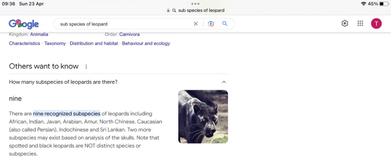Open the three-dot menu beside Others want to know
This screenshot has width=391, height=163.
[86, 67]
